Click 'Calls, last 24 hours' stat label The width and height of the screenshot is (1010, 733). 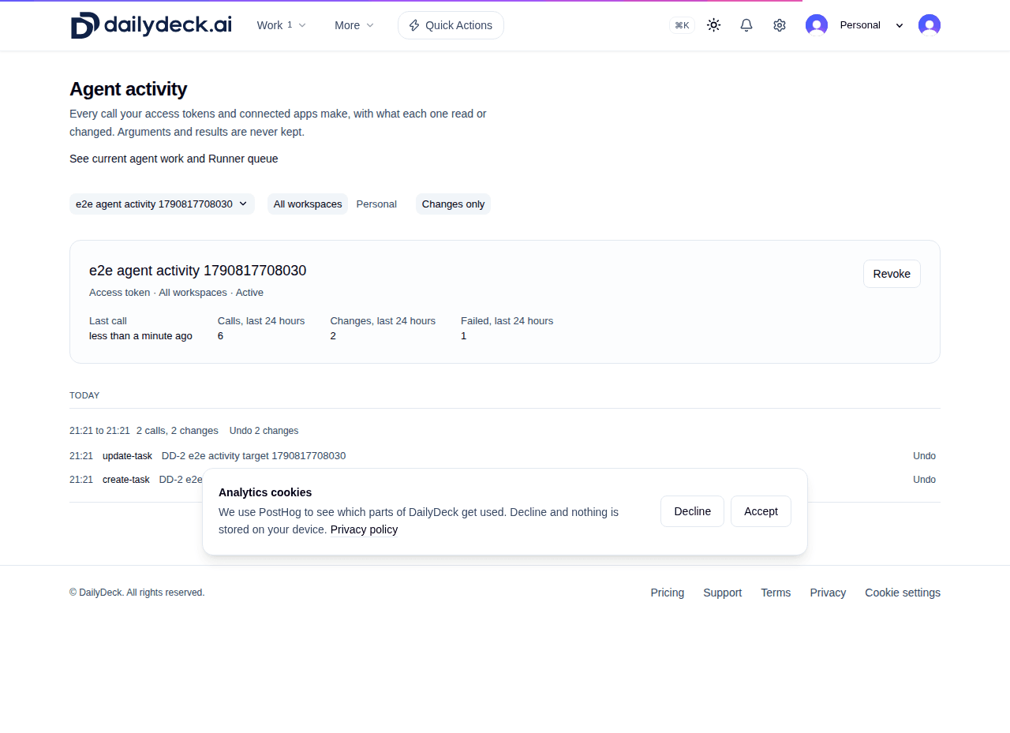(x=261, y=321)
